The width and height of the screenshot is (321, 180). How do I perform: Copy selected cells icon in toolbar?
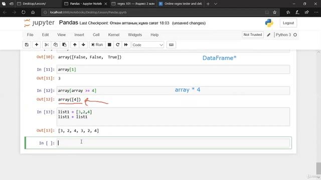coord(56,44)
